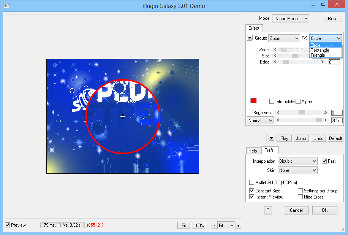The width and height of the screenshot is (348, 235).
Task: Click the timing readout 79 ms, 11 f/s
Action: coord(62,225)
